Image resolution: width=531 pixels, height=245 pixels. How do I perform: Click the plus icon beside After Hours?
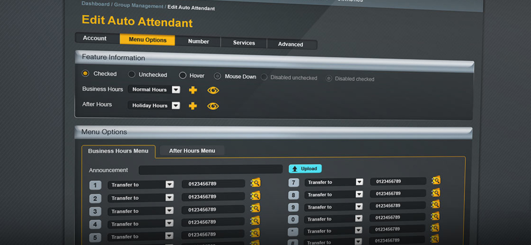tap(193, 106)
